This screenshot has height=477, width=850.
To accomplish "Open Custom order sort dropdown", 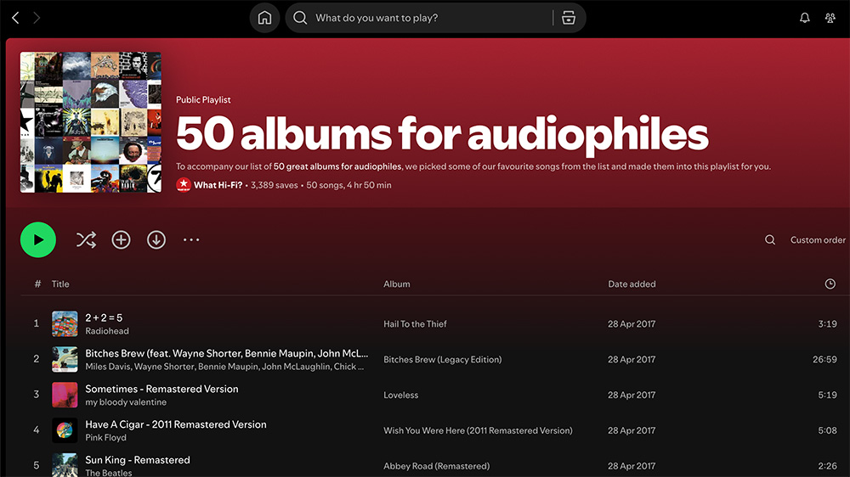I will [818, 240].
